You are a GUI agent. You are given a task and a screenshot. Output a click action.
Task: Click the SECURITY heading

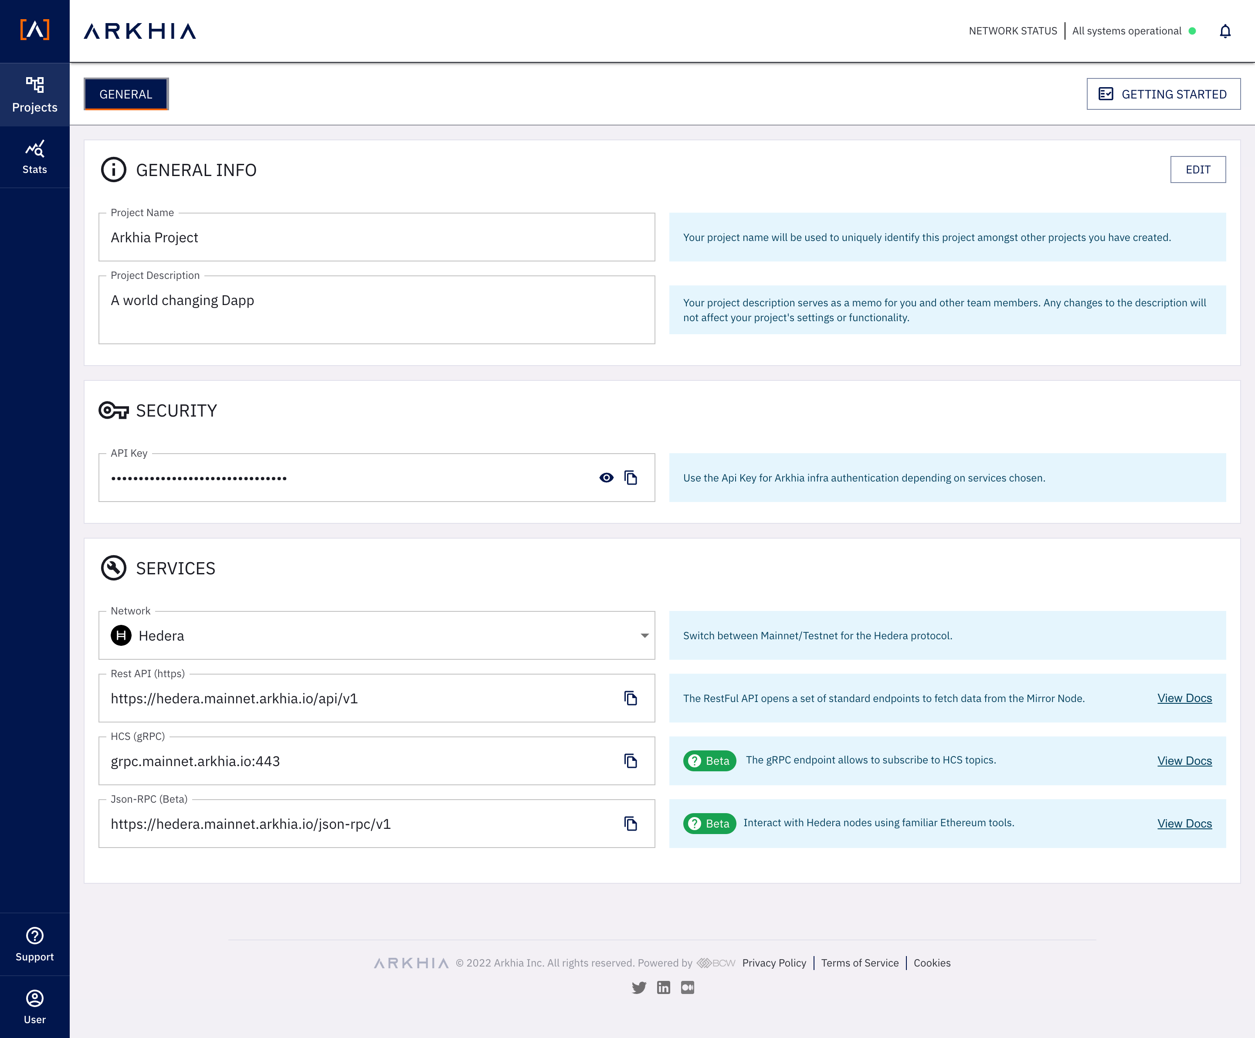point(176,410)
